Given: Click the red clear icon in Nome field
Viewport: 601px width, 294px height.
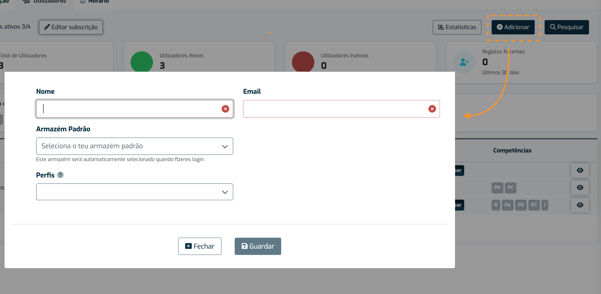Looking at the screenshot, I should click(x=225, y=109).
